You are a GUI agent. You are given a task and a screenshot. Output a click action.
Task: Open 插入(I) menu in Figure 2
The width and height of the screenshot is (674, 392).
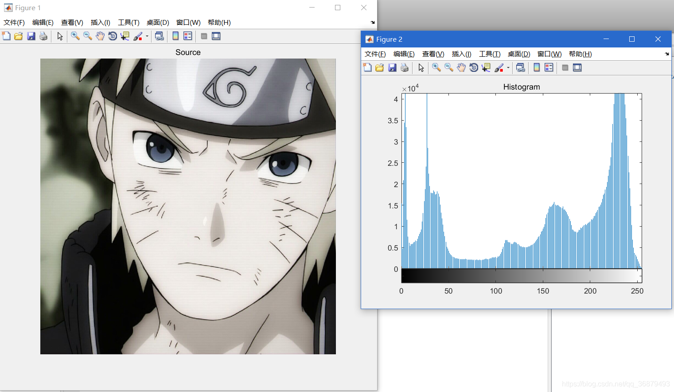462,54
